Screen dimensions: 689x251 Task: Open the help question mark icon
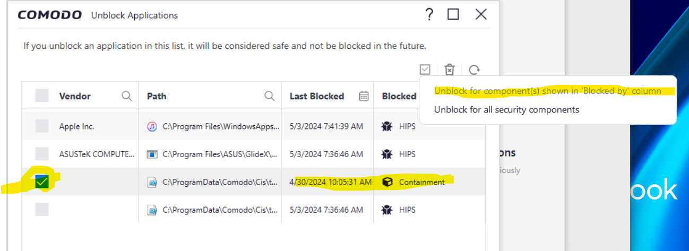pos(429,15)
